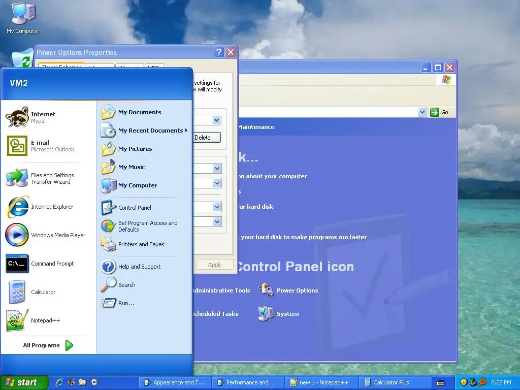Image resolution: width=520 pixels, height=390 pixels.
Task: Switch to new 1 - Notepad++ taskbar button
Action: 320,382
